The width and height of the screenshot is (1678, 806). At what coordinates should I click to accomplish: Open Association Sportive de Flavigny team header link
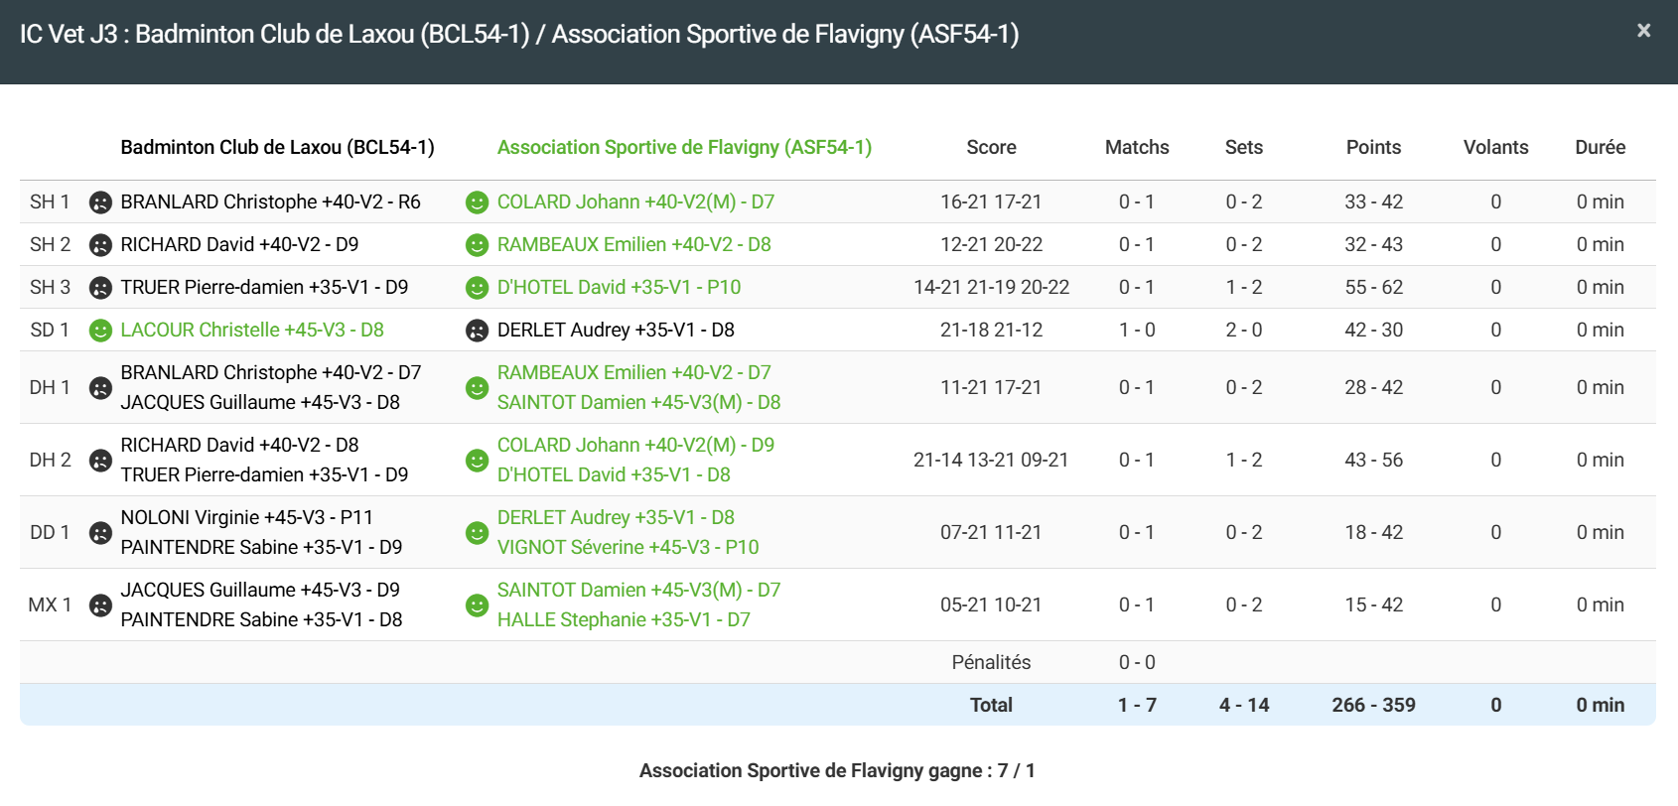684,147
